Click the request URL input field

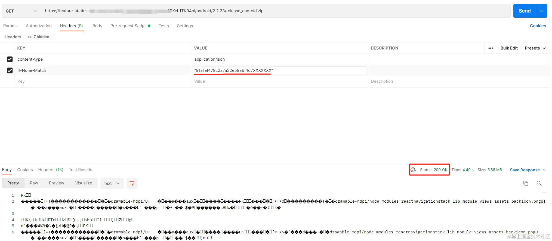pyautogui.click(x=276, y=11)
